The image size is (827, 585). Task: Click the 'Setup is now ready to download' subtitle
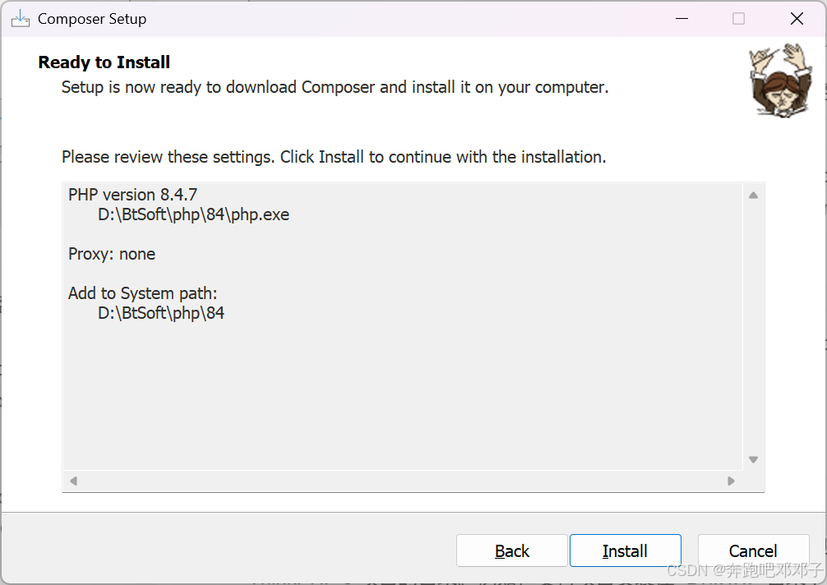335,87
